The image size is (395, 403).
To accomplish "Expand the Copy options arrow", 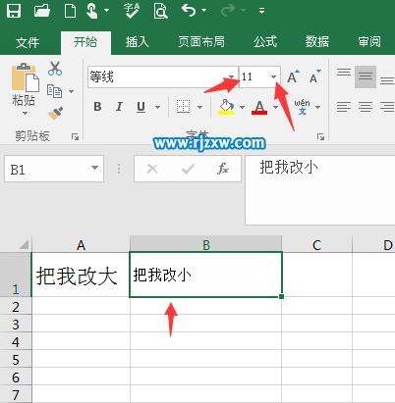I will coord(71,91).
